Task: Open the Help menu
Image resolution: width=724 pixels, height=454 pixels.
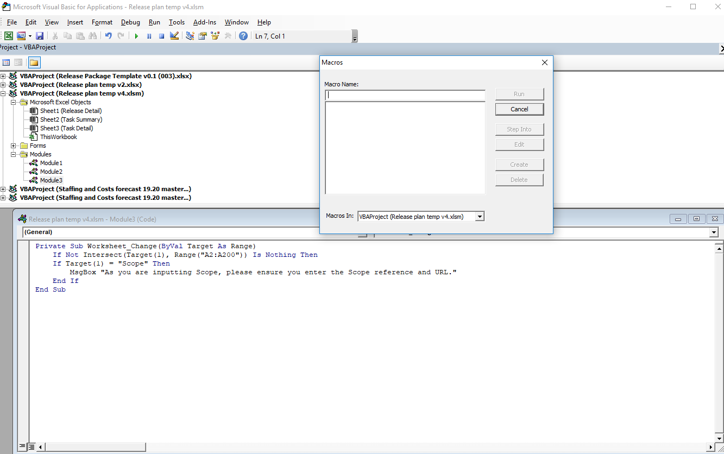Action: (264, 22)
